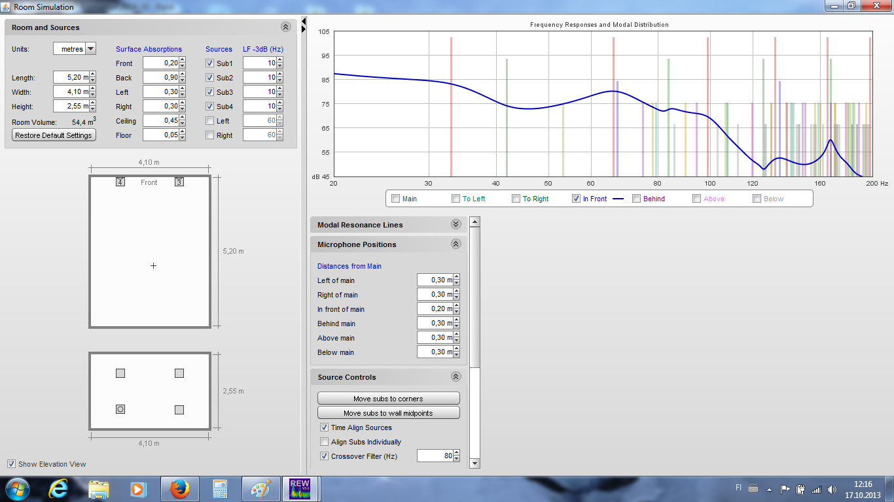The width and height of the screenshot is (894, 502).
Task: Disable the Sub1 source checkbox
Action: (209, 63)
